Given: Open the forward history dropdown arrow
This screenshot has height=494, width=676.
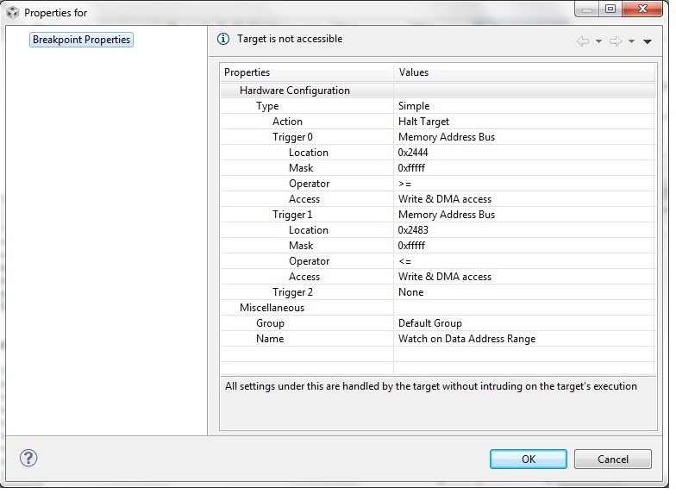Looking at the screenshot, I should click(631, 41).
